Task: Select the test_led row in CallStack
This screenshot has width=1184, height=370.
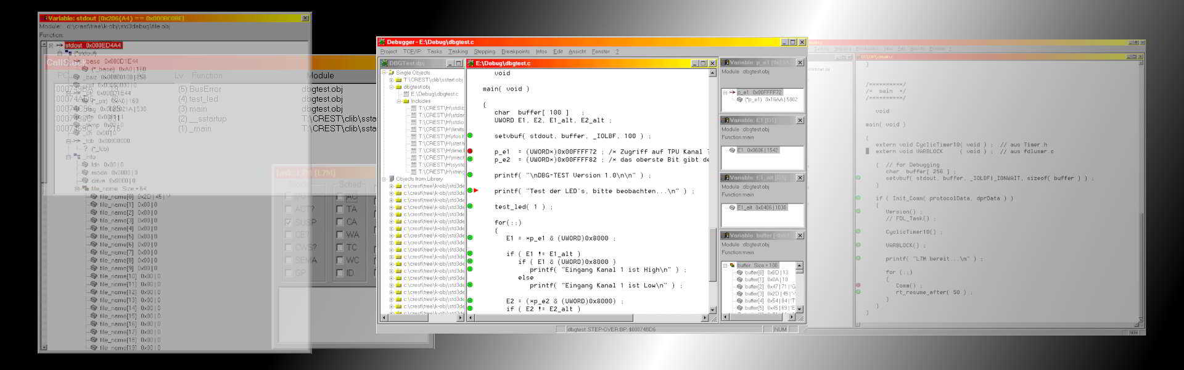Action: coord(203,99)
